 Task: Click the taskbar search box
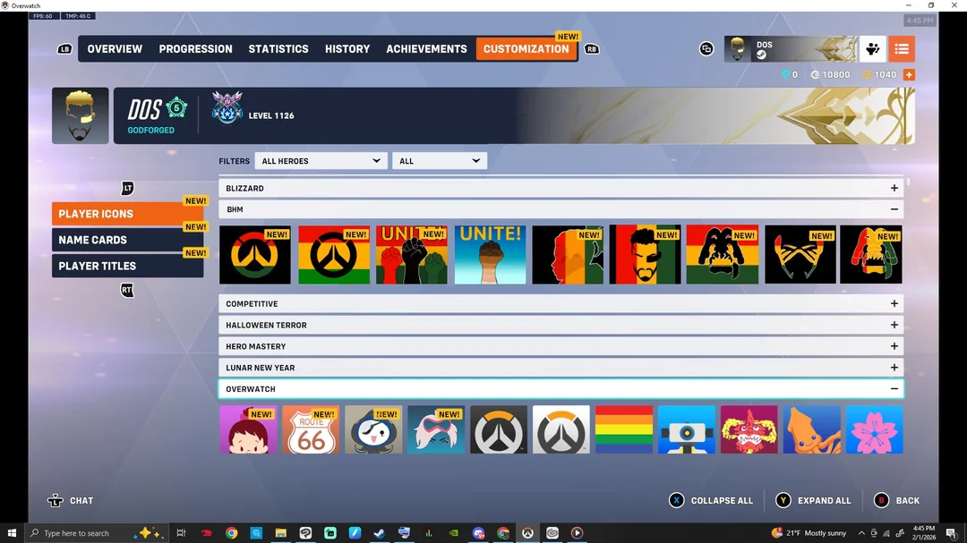pyautogui.click(x=96, y=532)
